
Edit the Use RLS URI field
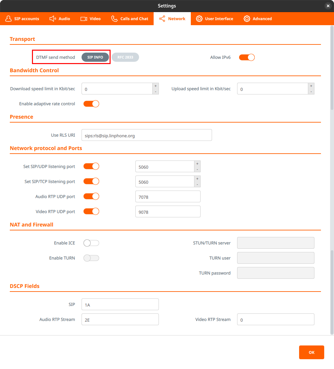(x=147, y=135)
